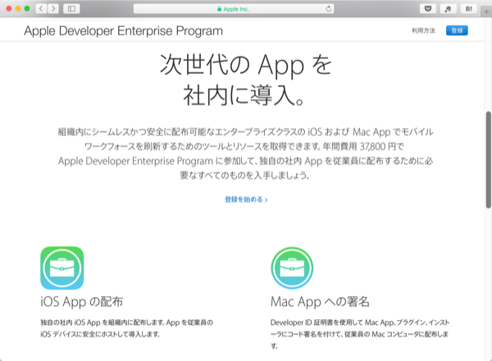Click the Mac App への署名 heading

point(320,302)
